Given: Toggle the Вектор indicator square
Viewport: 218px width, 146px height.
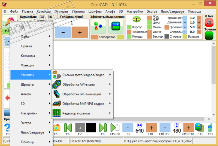Looking at the screenshot, I should click(150, 36).
